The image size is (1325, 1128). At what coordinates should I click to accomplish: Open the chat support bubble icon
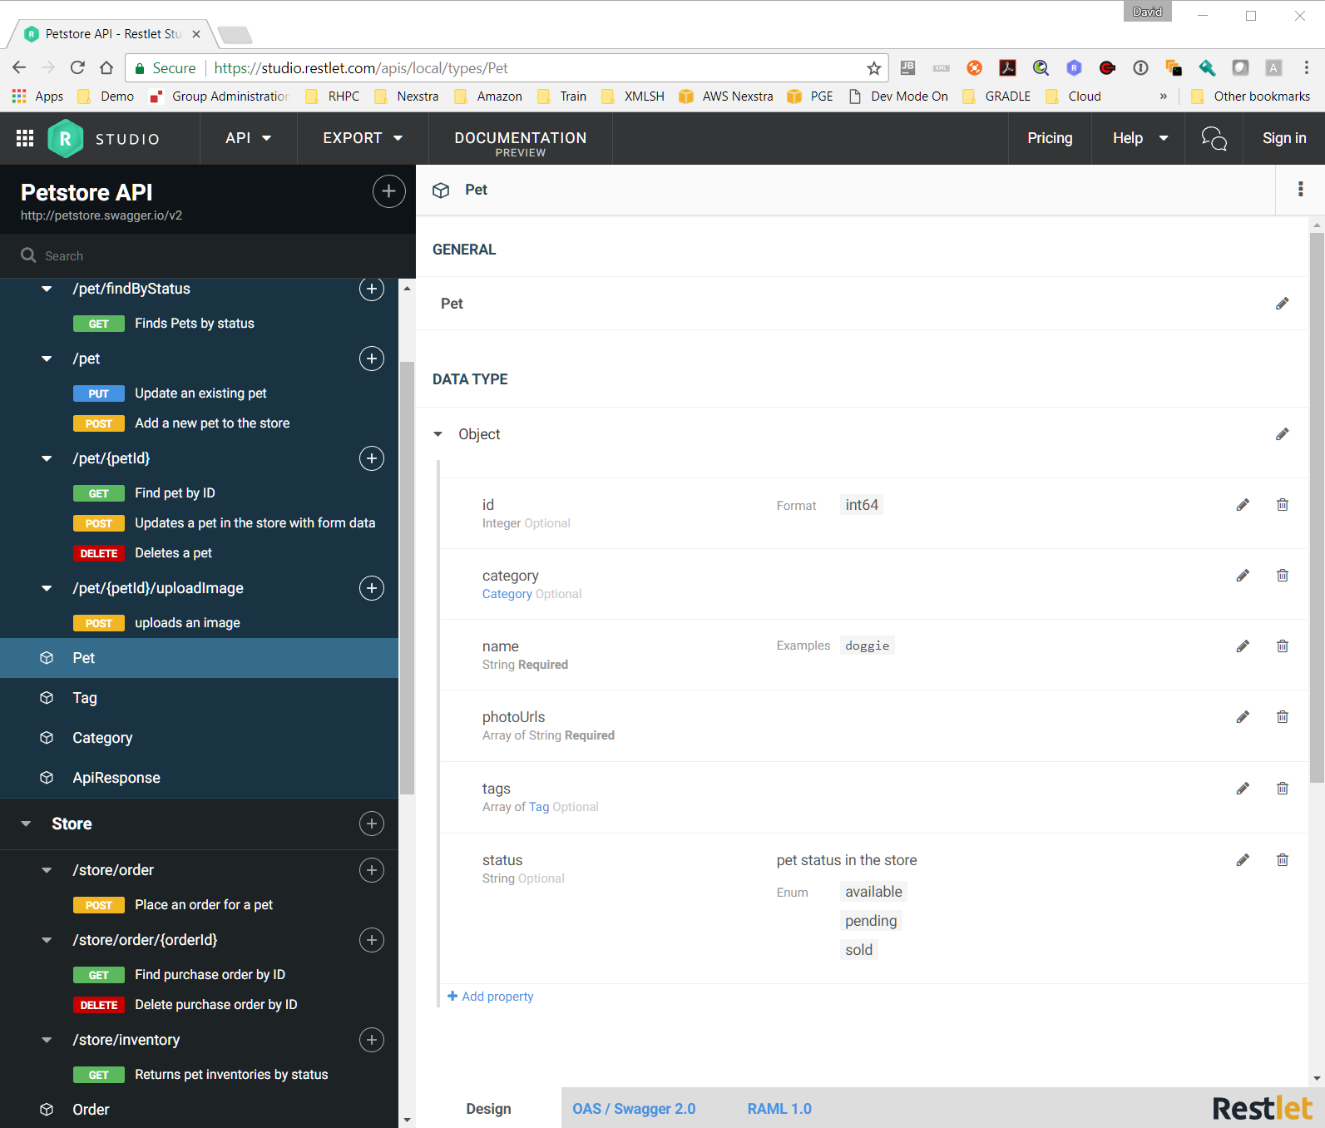1214,138
